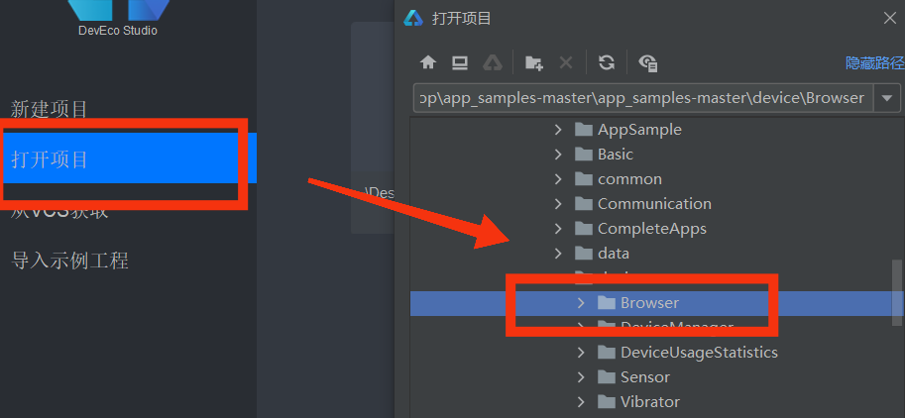Select the Vibrator folder icon
The height and width of the screenshot is (418, 905).
[607, 401]
